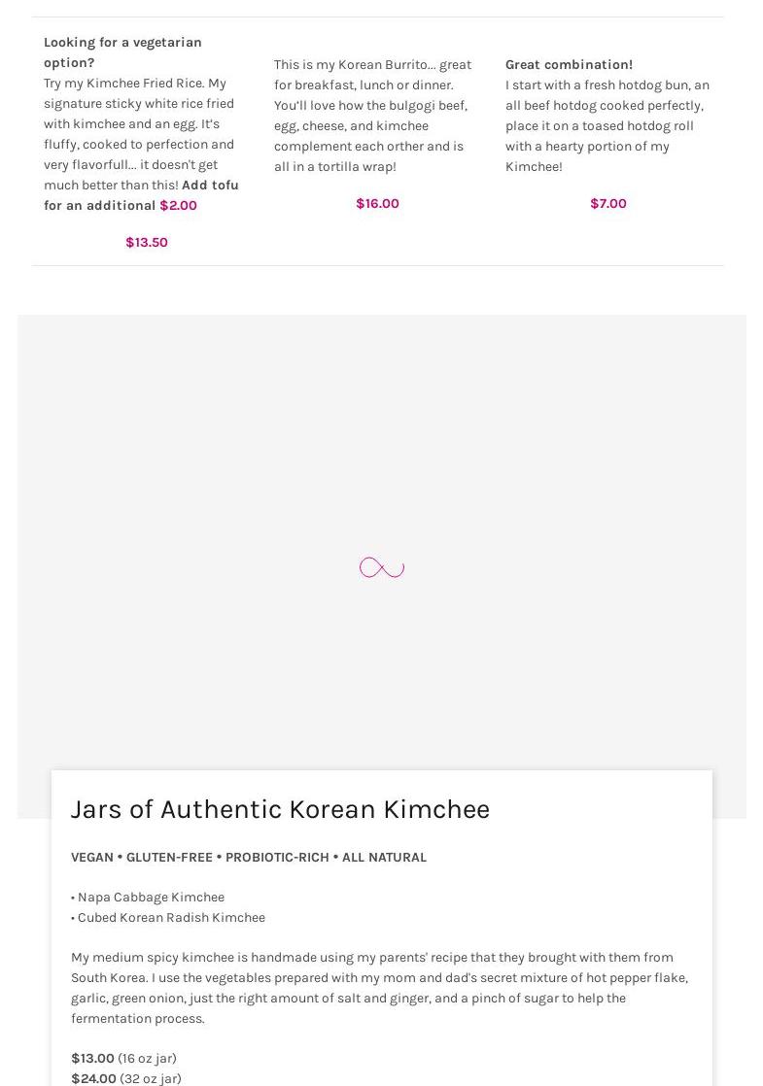Image resolution: width=763 pixels, height=1086 pixels.
Task: Click the "Looking for a vegetarian option?" heading
Action: (122, 52)
